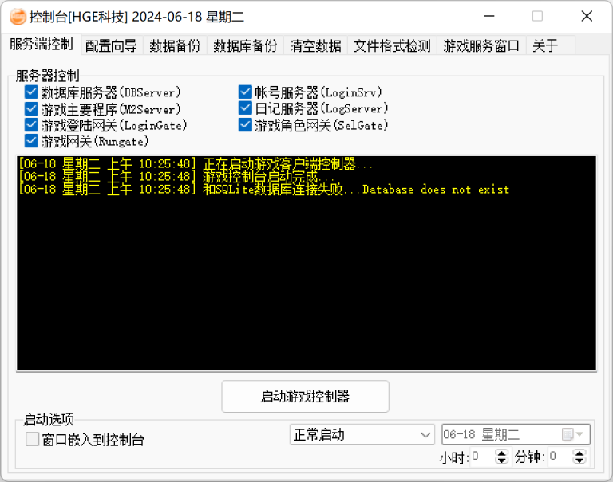Click the orange app icon in title bar
Image resolution: width=613 pixels, height=482 pixels.
click(18, 17)
